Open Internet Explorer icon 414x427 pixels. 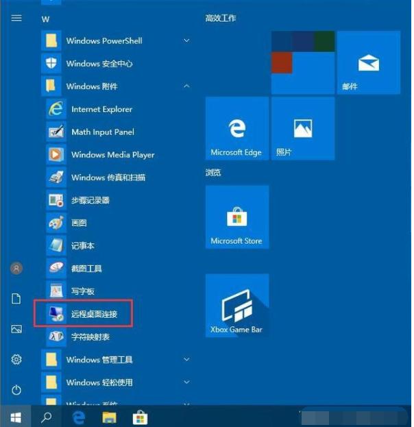[x=56, y=109]
